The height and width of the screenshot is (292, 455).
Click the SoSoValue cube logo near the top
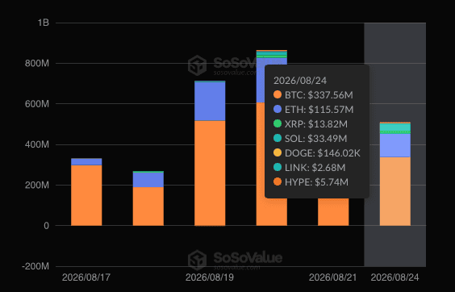click(x=197, y=65)
